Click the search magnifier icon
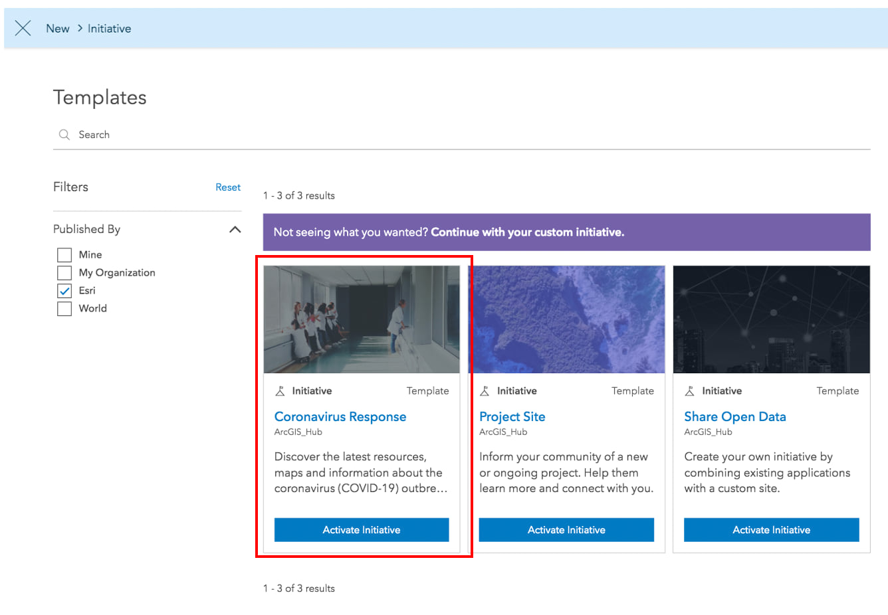This screenshot has height=615, width=888. point(64,135)
